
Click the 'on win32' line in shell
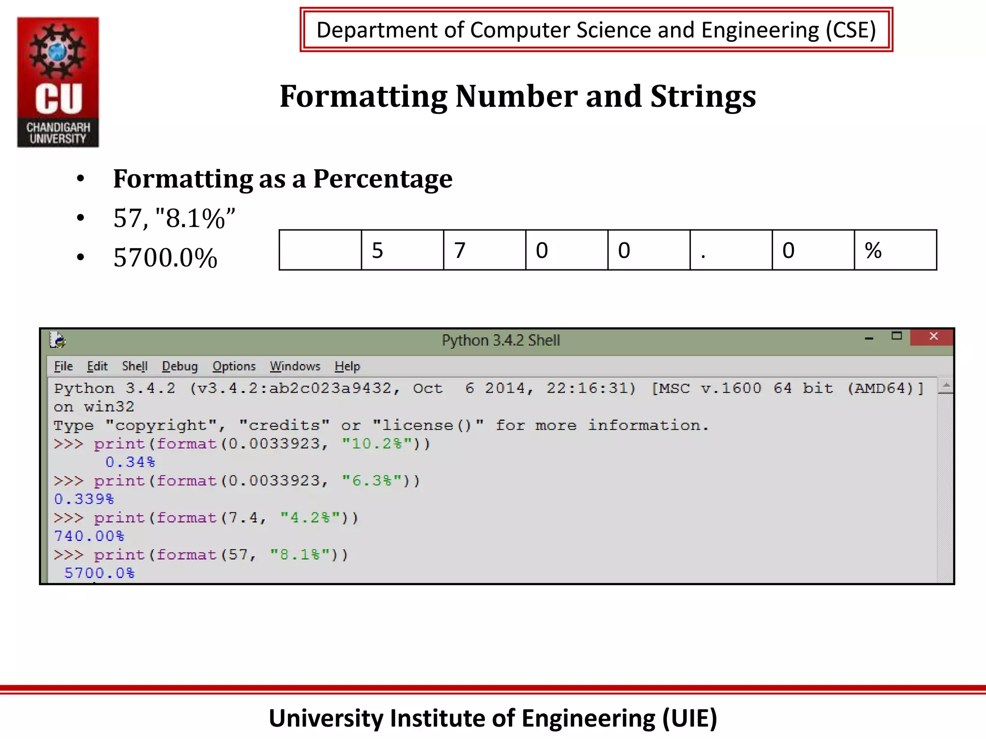(94, 407)
